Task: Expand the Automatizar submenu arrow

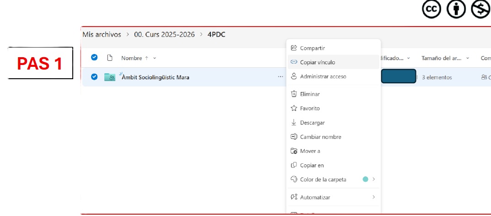Action: click(374, 197)
